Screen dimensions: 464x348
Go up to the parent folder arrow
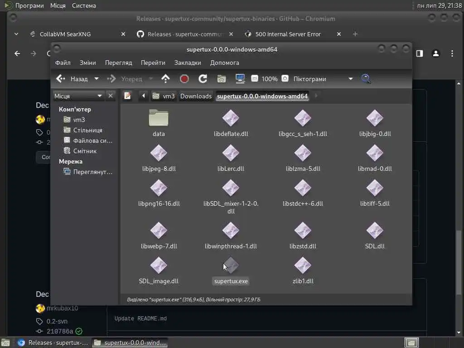pyautogui.click(x=165, y=79)
